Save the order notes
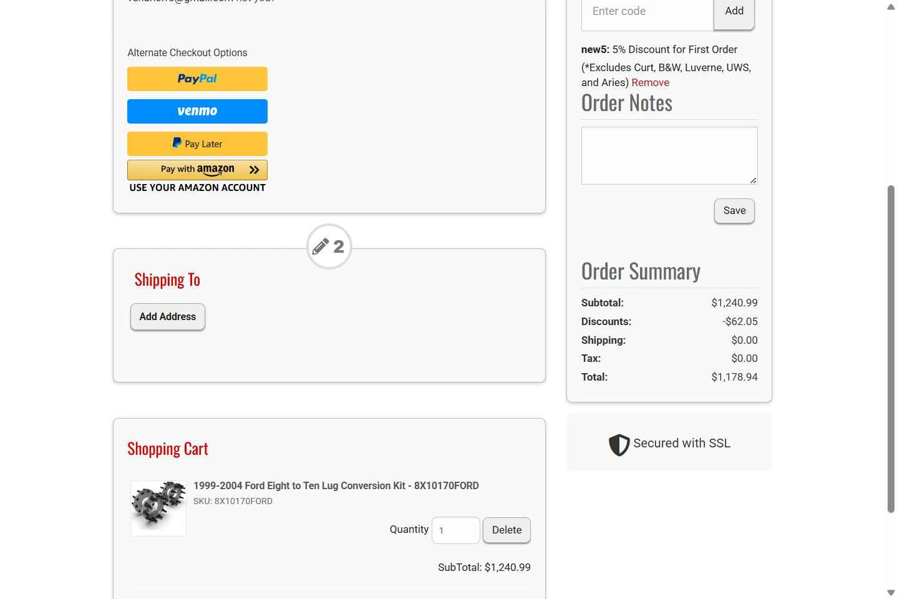897x599 pixels. click(x=734, y=211)
